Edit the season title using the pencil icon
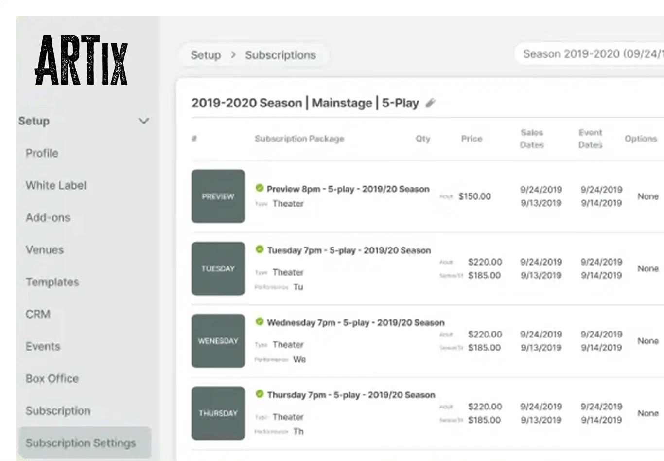This screenshot has width=664, height=461. [431, 103]
